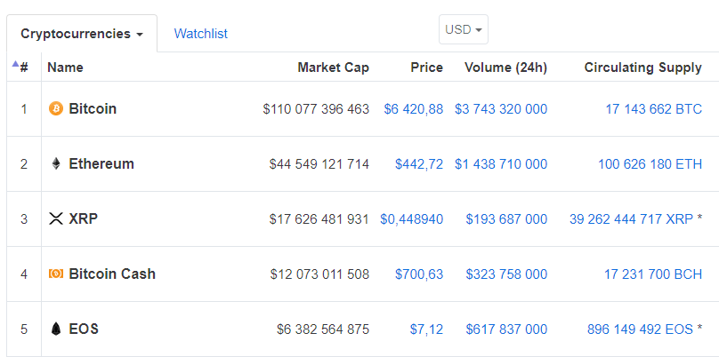Switch to the Watchlist tab
719x357 pixels.
click(x=200, y=34)
